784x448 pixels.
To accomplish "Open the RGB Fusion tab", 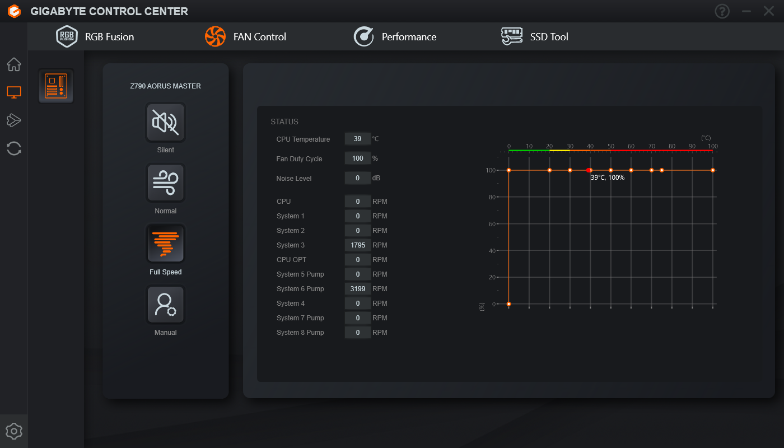I will (x=95, y=37).
